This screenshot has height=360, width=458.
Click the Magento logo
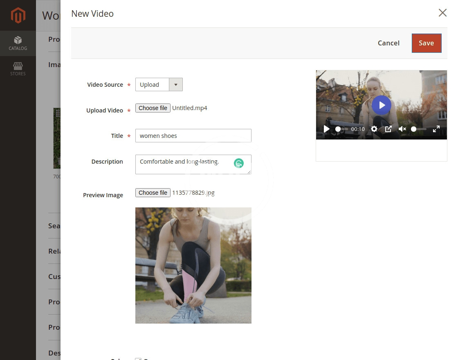(x=18, y=16)
